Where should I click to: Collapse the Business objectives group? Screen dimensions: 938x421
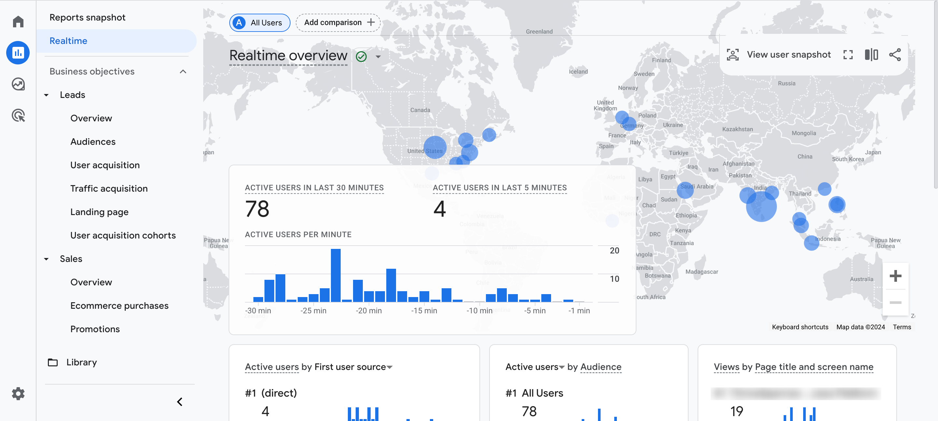pyautogui.click(x=183, y=72)
